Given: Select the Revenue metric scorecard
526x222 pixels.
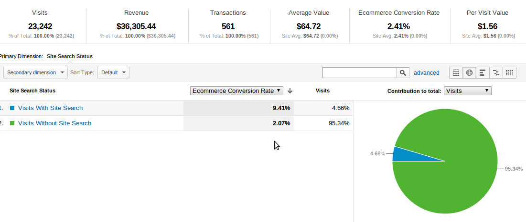Looking at the screenshot, I should pos(137,23).
